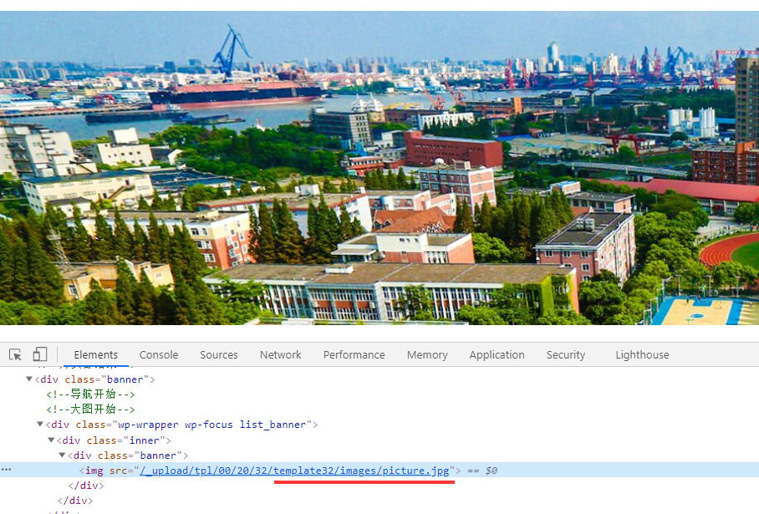Switch to the Security tab
Viewport: 759px width, 514px height.
click(565, 354)
